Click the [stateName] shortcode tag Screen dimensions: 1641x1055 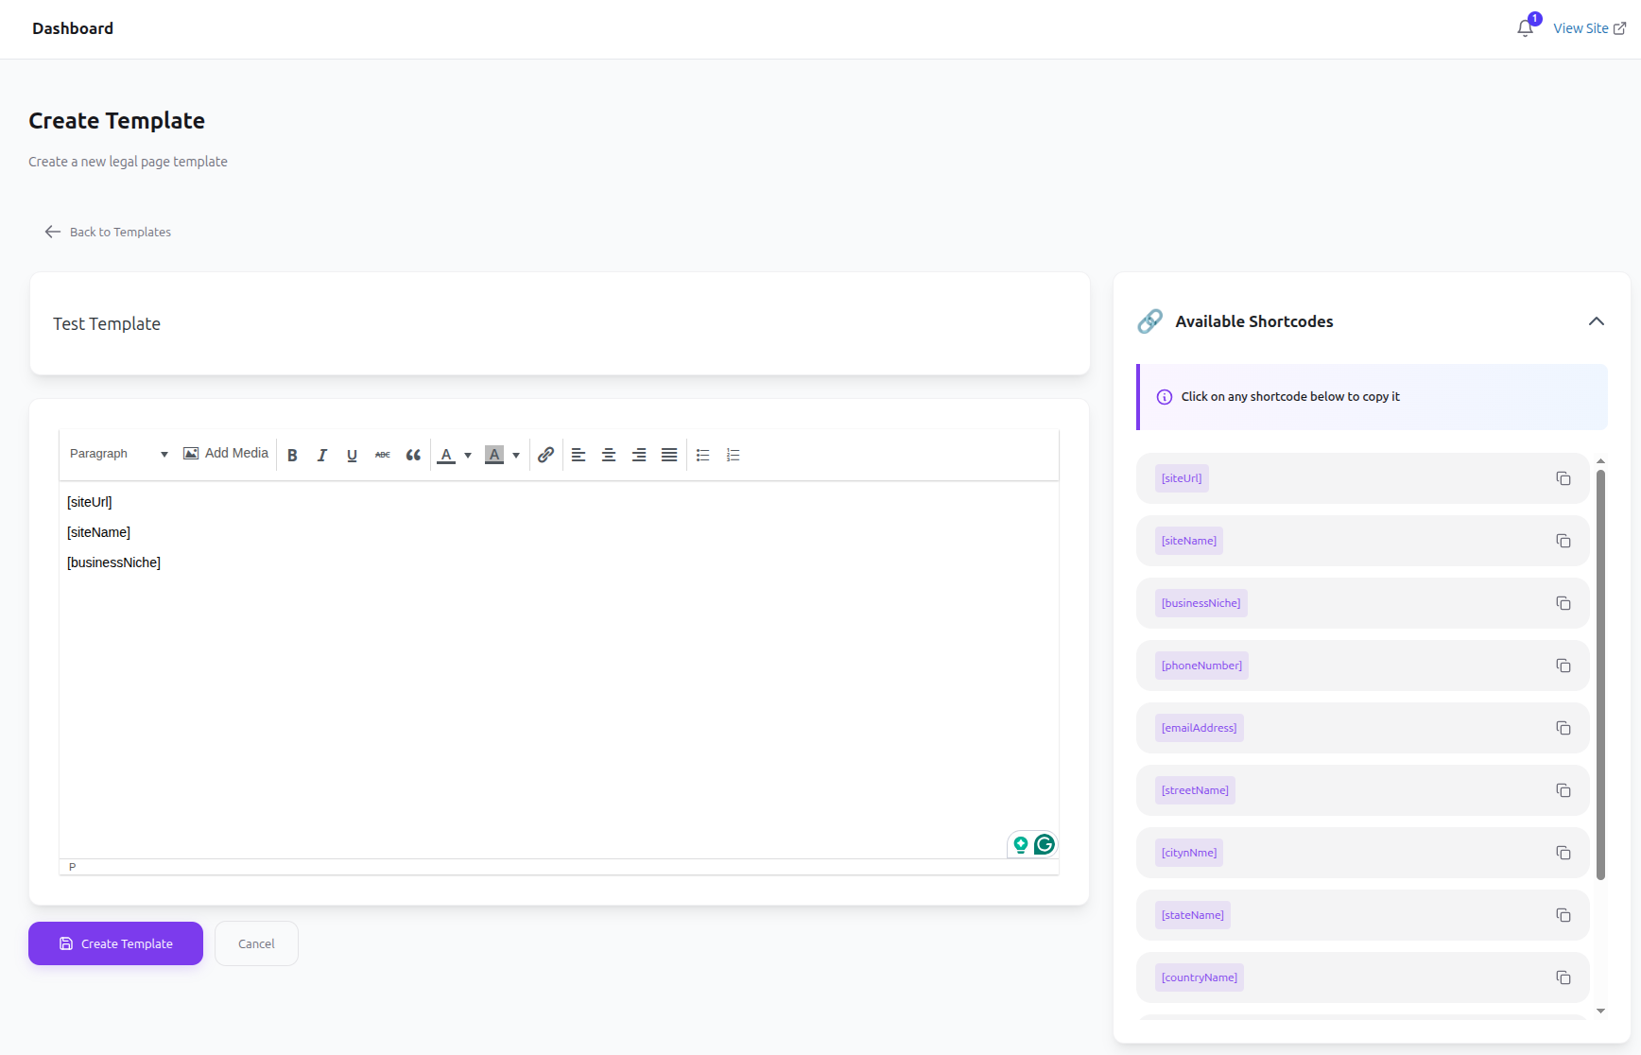point(1193,915)
